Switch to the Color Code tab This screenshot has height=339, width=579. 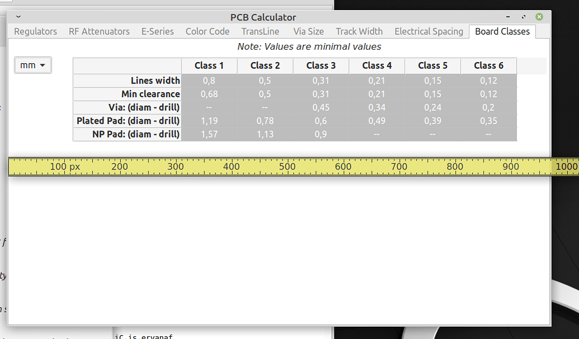207,31
